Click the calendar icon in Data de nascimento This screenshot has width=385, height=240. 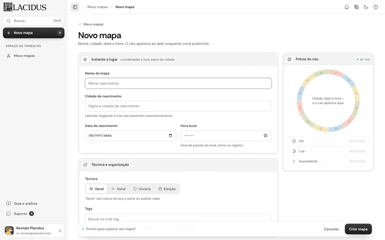[x=170, y=136]
